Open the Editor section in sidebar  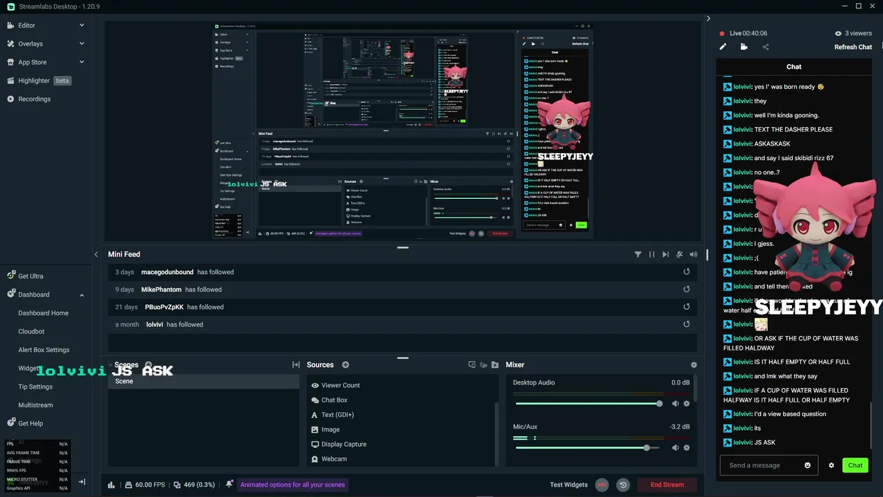26,26
